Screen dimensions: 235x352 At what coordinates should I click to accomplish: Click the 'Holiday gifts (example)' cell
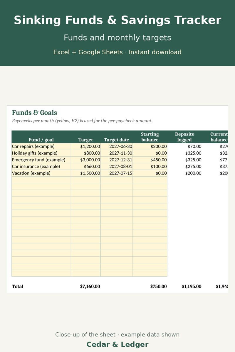(x=41, y=153)
